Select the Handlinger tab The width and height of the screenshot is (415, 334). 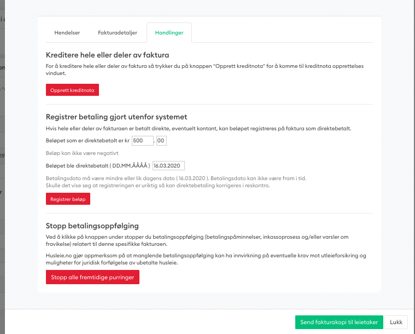[x=169, y=33]
